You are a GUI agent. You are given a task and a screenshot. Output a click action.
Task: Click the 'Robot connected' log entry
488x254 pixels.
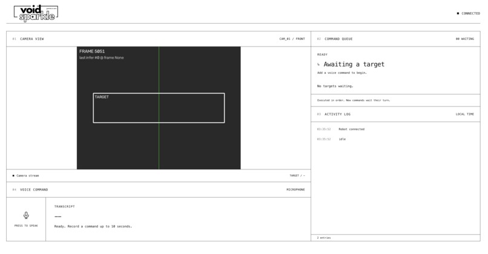pyautogui.click(x=351, y=129)
